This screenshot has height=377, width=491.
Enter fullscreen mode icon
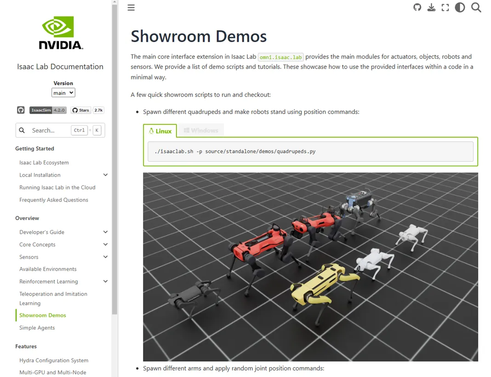(445, 7)
